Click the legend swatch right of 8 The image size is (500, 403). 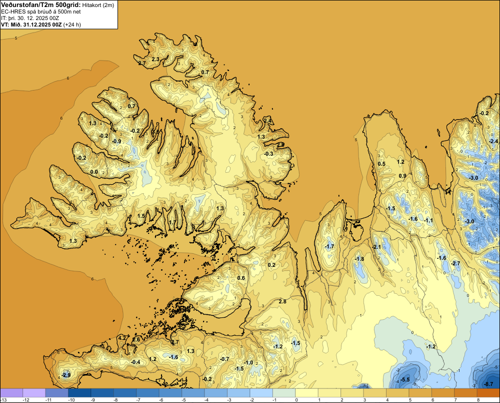(489, 392)
